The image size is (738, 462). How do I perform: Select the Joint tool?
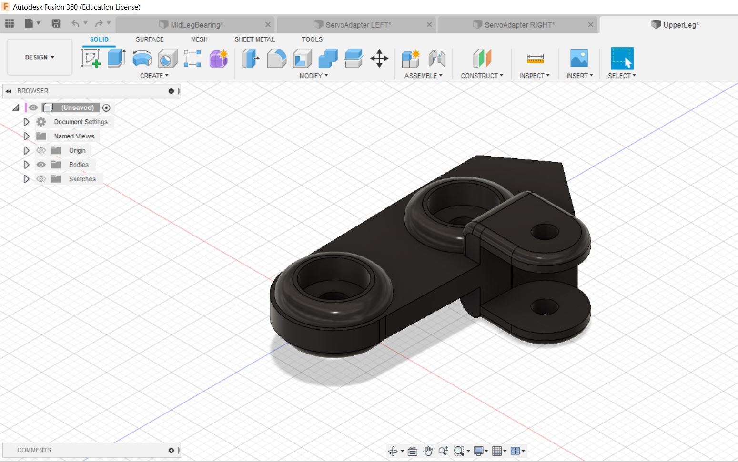pyautogui.click(x=437, y=59)
